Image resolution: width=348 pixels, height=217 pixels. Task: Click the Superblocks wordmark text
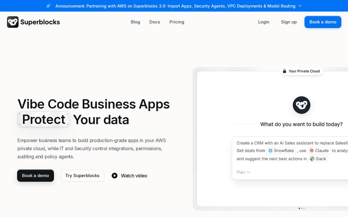tap(40, 22)
